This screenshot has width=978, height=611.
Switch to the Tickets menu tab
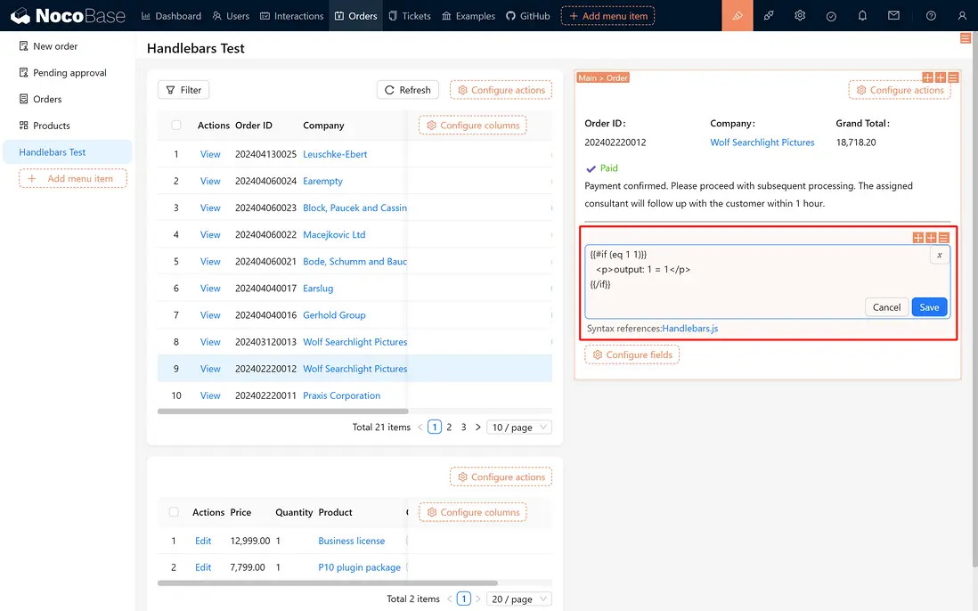410,16
